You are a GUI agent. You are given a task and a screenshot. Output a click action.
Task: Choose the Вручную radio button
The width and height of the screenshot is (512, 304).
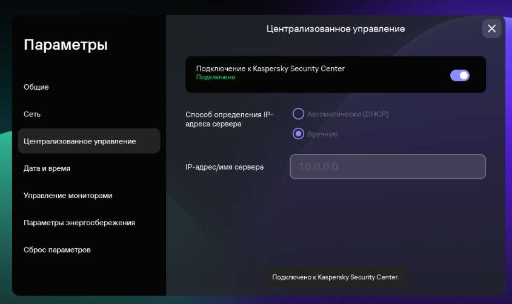tap(298, 134)
